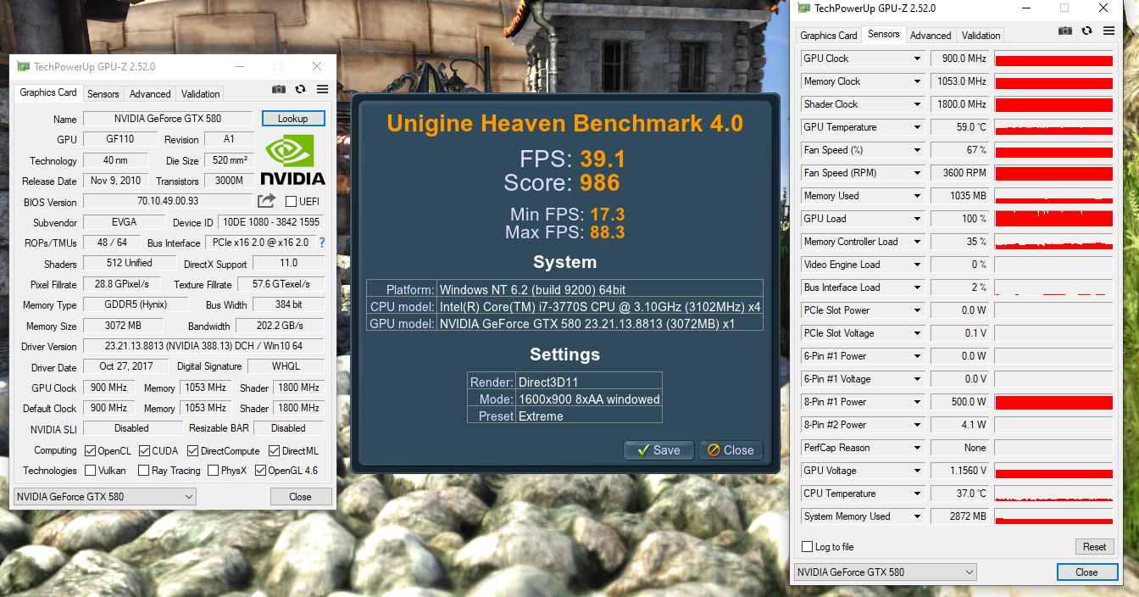Image resolution: width=1139 pixels, height=597 pixels.
Task: Click the Score 986 text in Heaven results
Action: [562, 182]
